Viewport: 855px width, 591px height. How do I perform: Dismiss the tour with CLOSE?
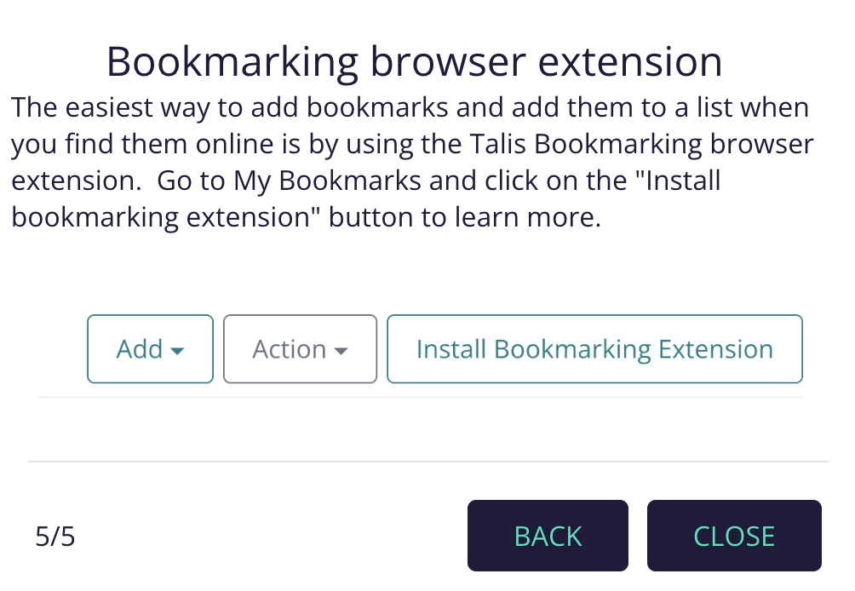(734, 536)
